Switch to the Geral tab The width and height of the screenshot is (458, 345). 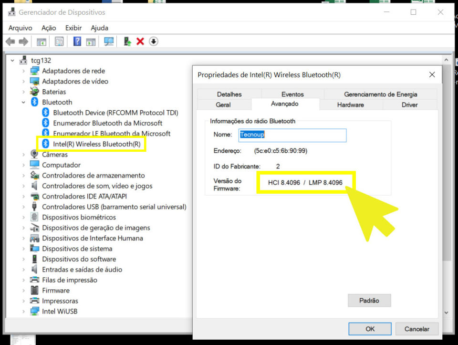[223, 105]
